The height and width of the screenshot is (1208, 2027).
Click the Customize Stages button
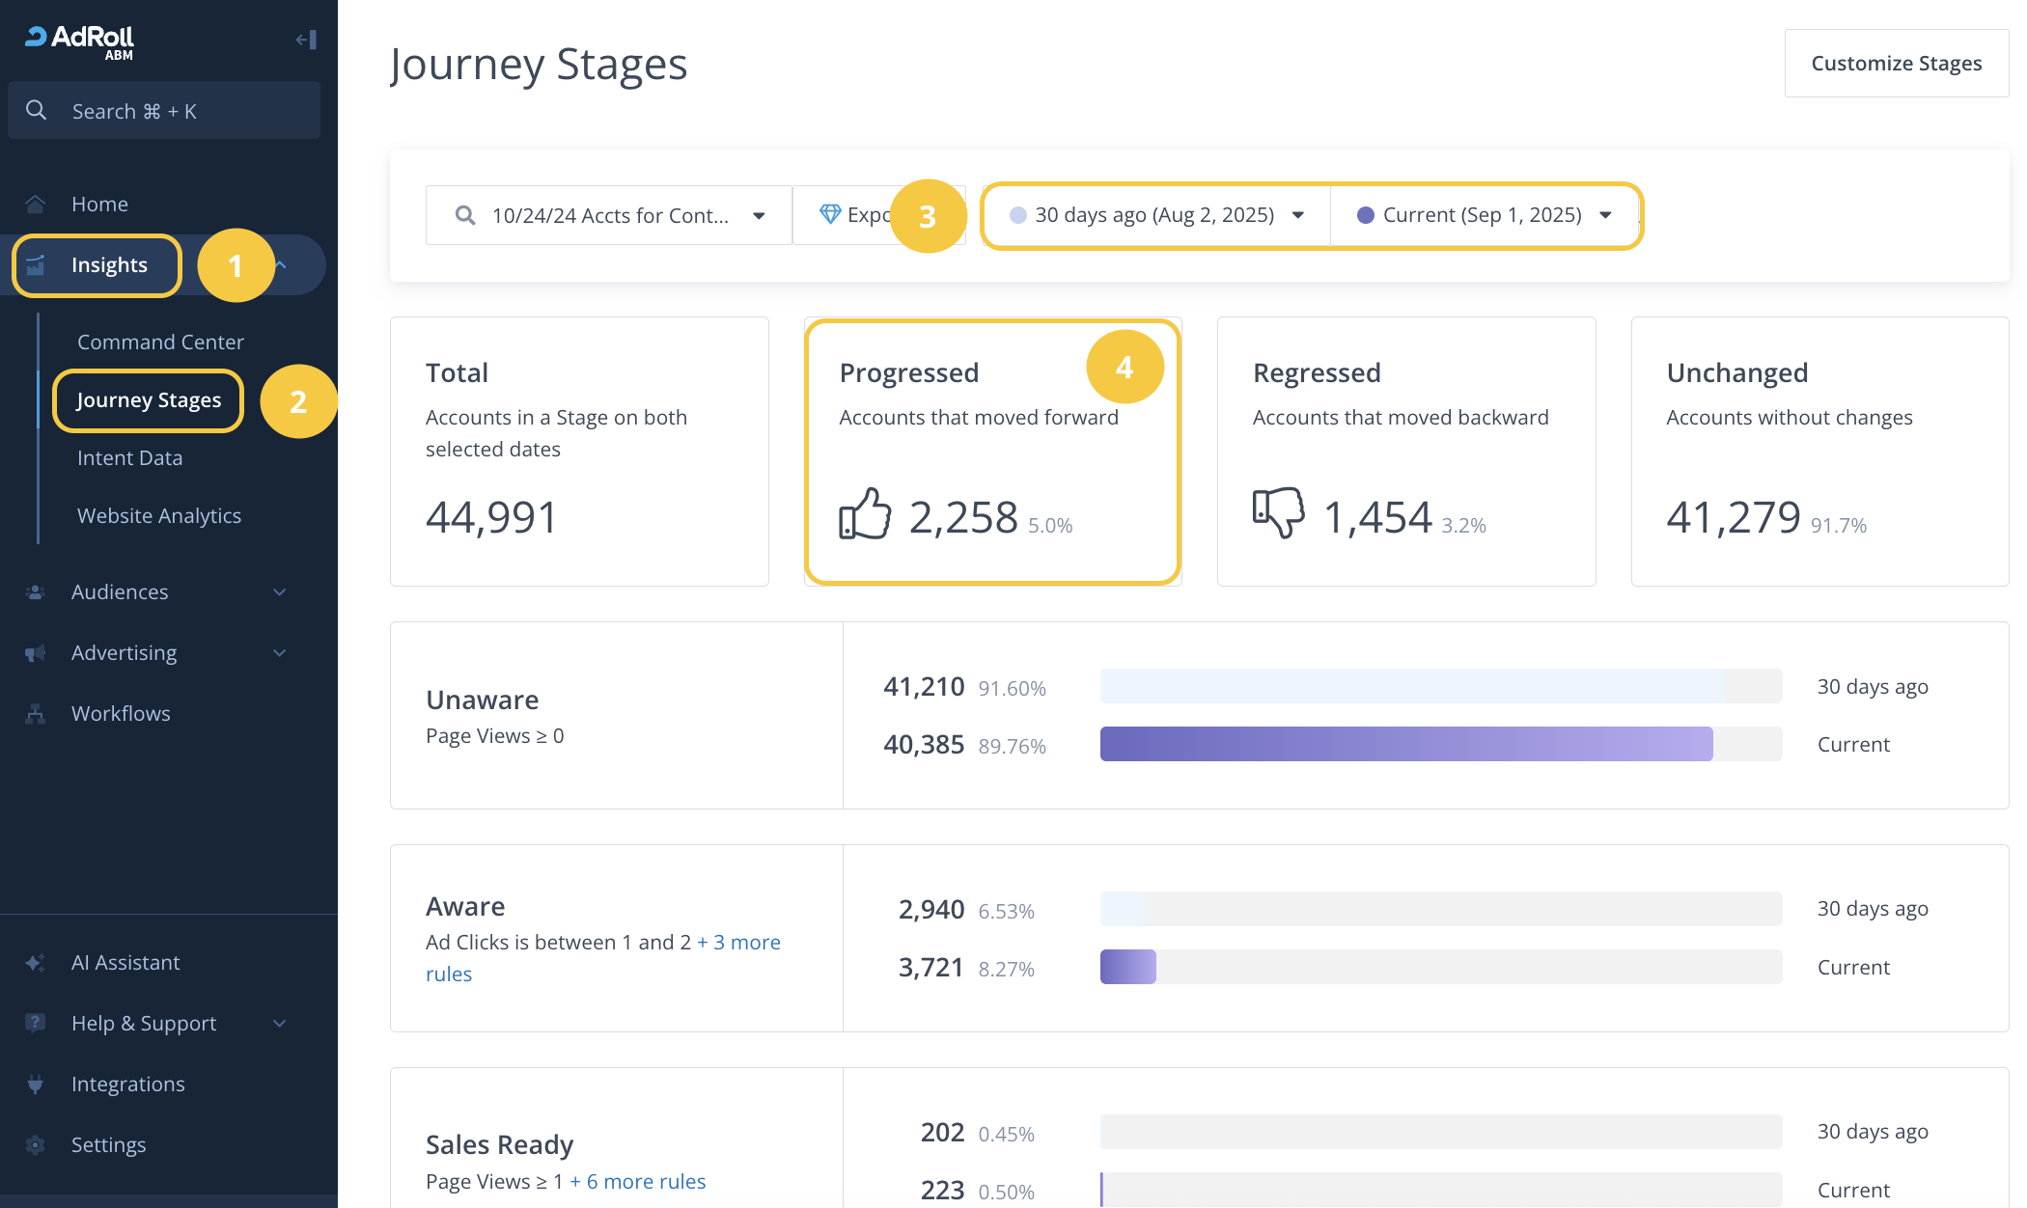point(1896,64)
